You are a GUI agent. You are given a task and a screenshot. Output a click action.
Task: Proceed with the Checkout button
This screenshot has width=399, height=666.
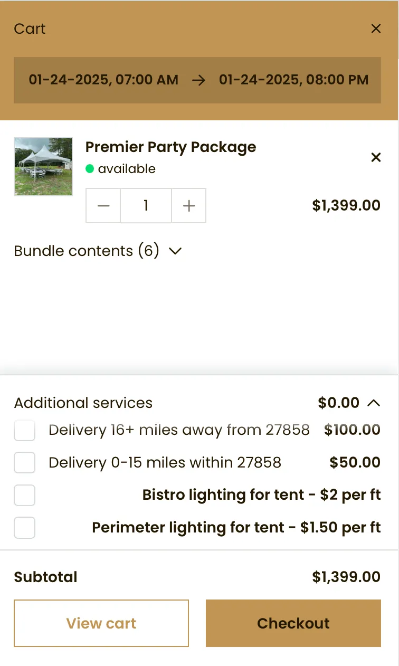[293, 623]
